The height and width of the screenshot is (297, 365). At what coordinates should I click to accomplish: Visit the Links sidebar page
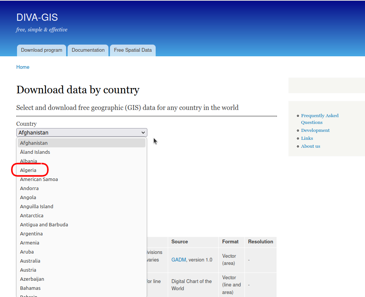(x=307, y=138)
